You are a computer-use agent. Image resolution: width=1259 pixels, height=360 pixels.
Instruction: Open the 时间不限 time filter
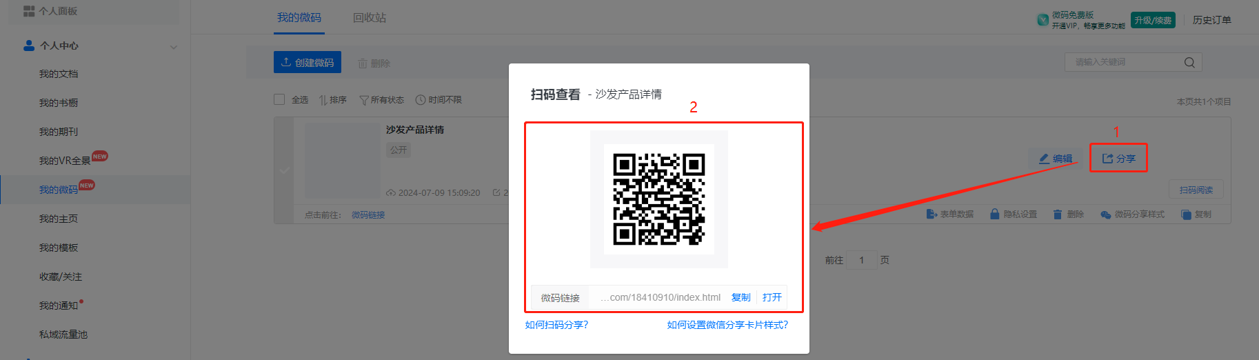439,100
